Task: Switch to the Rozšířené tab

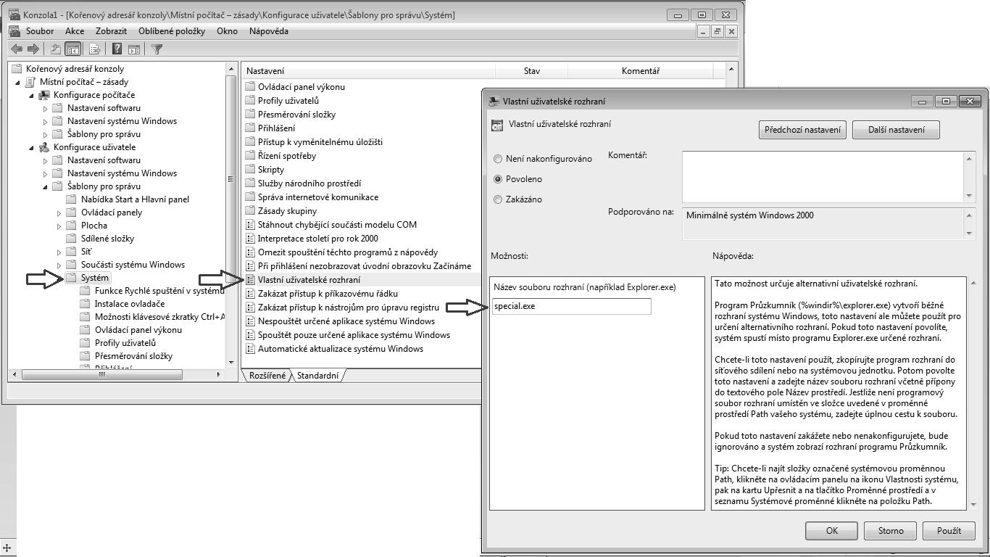Action: pyautogui.click(x=267, y=376)
